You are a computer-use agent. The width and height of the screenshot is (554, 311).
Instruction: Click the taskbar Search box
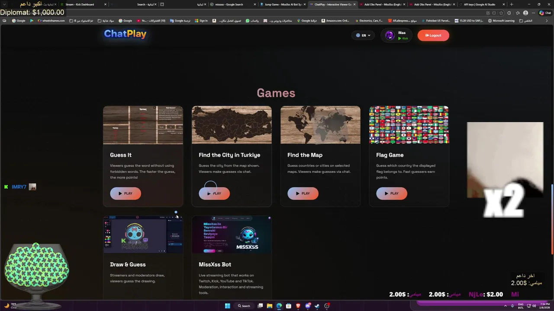point(244,306)
